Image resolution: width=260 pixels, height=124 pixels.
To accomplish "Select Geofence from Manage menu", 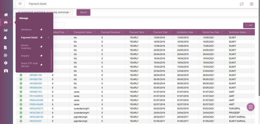I will (x=26, y=30).
